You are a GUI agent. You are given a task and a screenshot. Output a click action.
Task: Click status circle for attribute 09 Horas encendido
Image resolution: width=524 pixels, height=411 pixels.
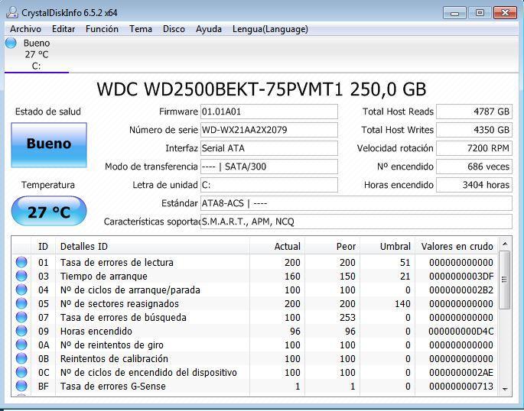[x=21, y=331]
